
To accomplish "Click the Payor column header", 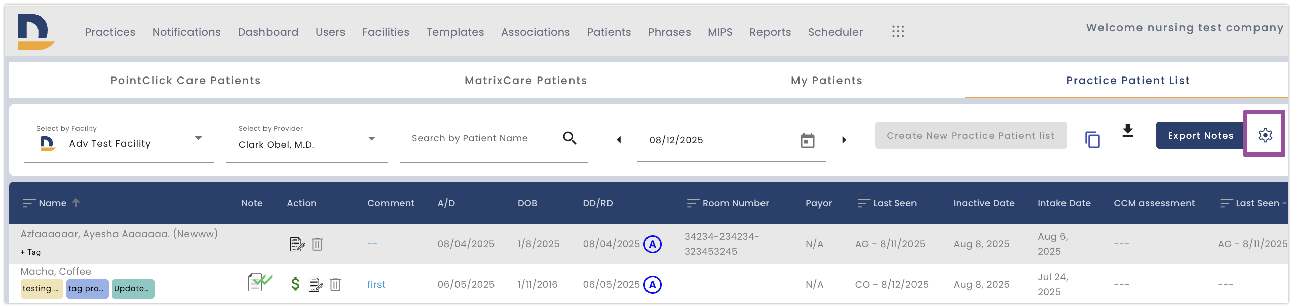I will click(x=819, y=203).
